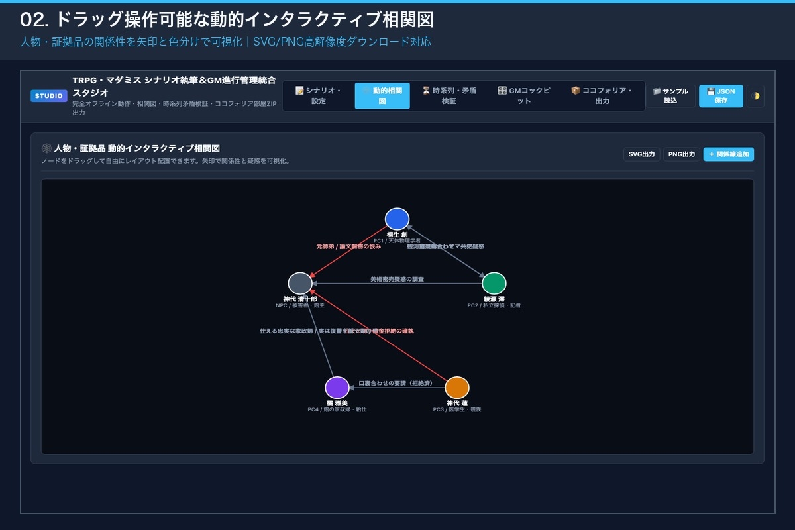This screenshot has width=795, height=530.
Task: Open the GMコックピット tab
Action: [524, 96]
